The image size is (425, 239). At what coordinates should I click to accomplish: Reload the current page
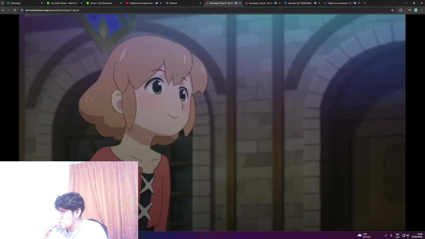pos(15,10)
